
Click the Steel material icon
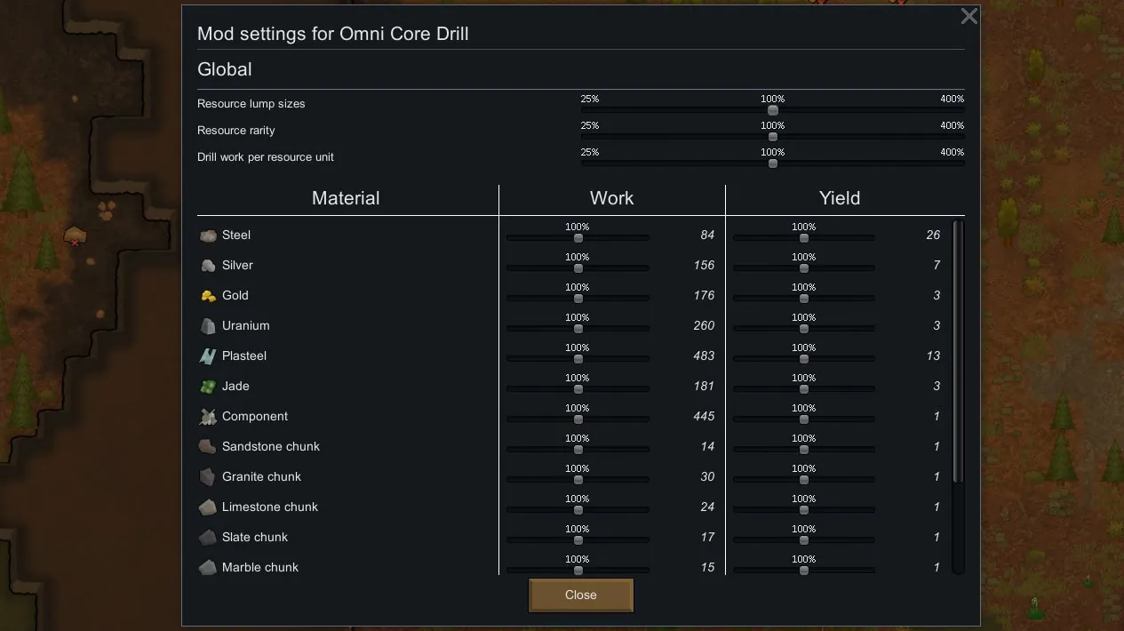[x=208, y=236]
